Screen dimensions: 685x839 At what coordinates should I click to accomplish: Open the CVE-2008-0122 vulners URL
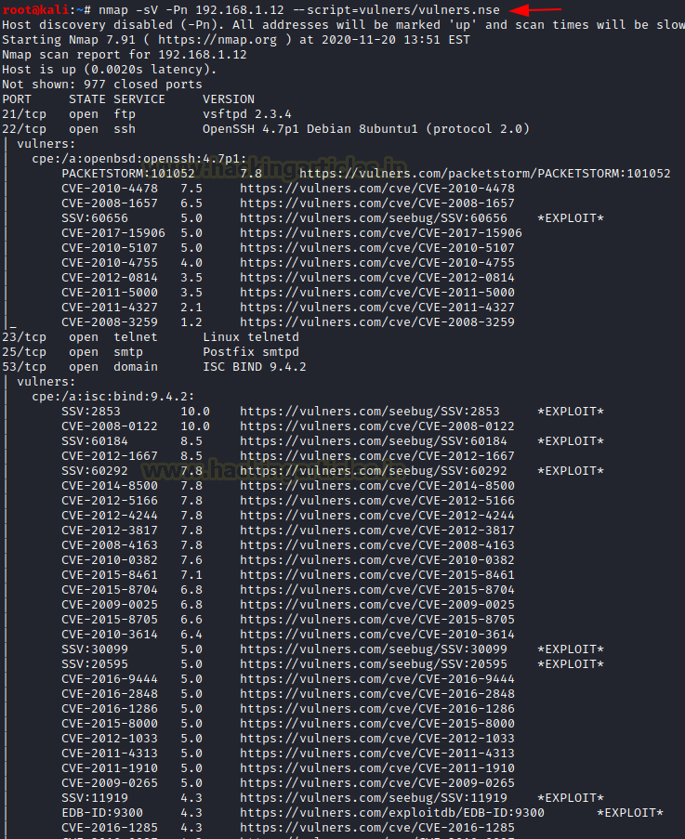click(377, 426)
